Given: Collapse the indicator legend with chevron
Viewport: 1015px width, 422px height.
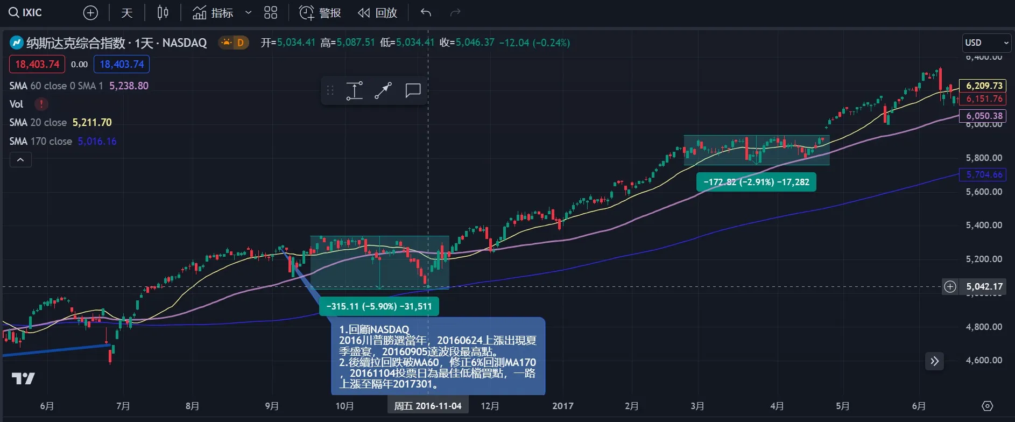Looking at the screenshot, I should [20, 160].
